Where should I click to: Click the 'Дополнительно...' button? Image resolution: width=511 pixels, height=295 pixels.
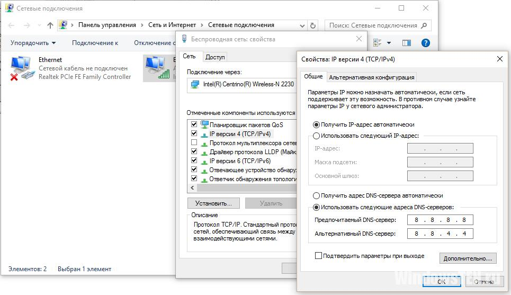[x=468, y=258]
